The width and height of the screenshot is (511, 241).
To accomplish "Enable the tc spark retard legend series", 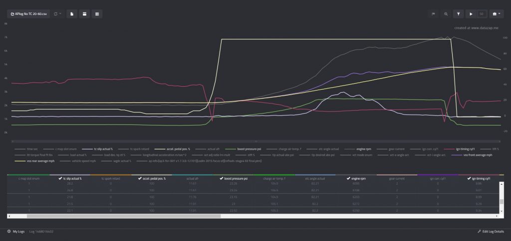I will pyautogui.click(x=134, y=149).
